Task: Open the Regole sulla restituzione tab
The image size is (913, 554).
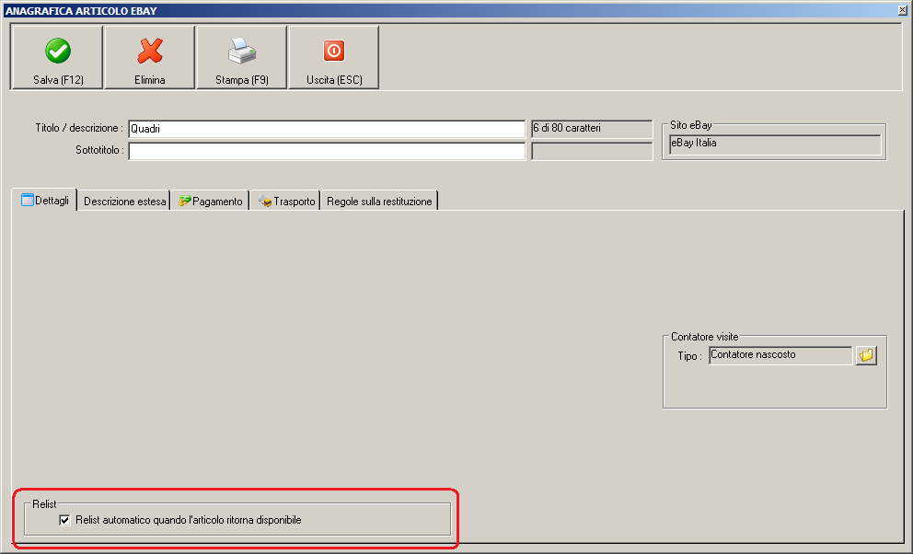Action: click(379, 202)
